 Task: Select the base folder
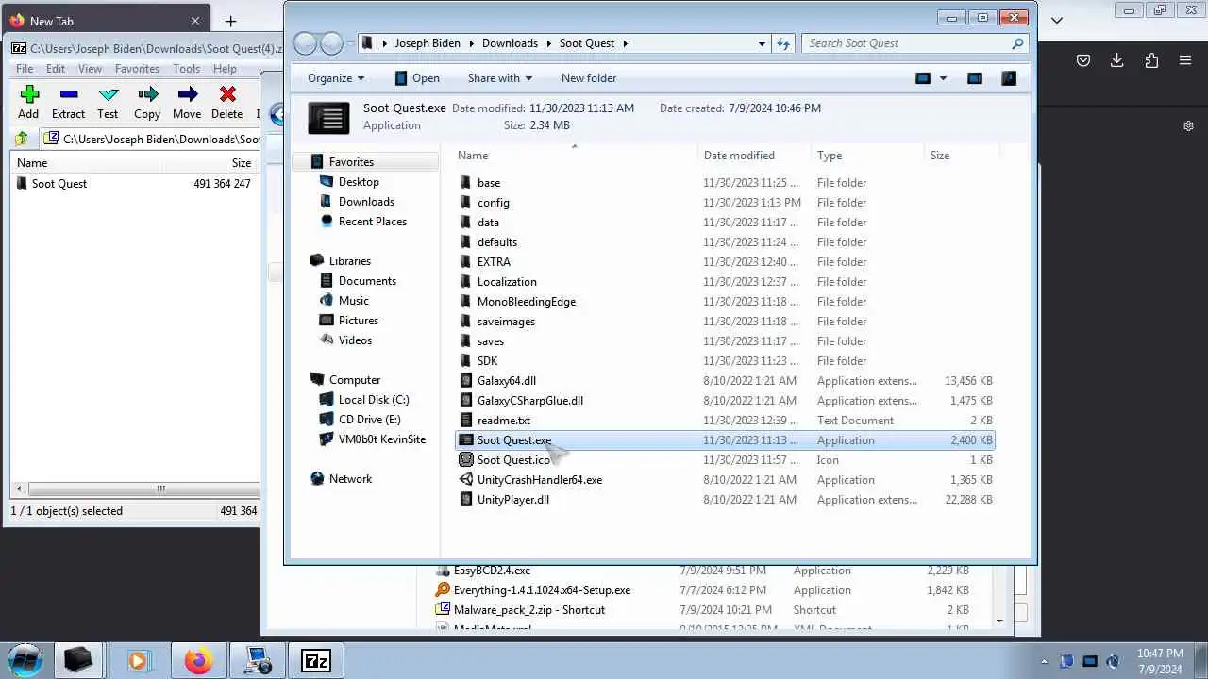pyautogui.click(x=489, y=183)
